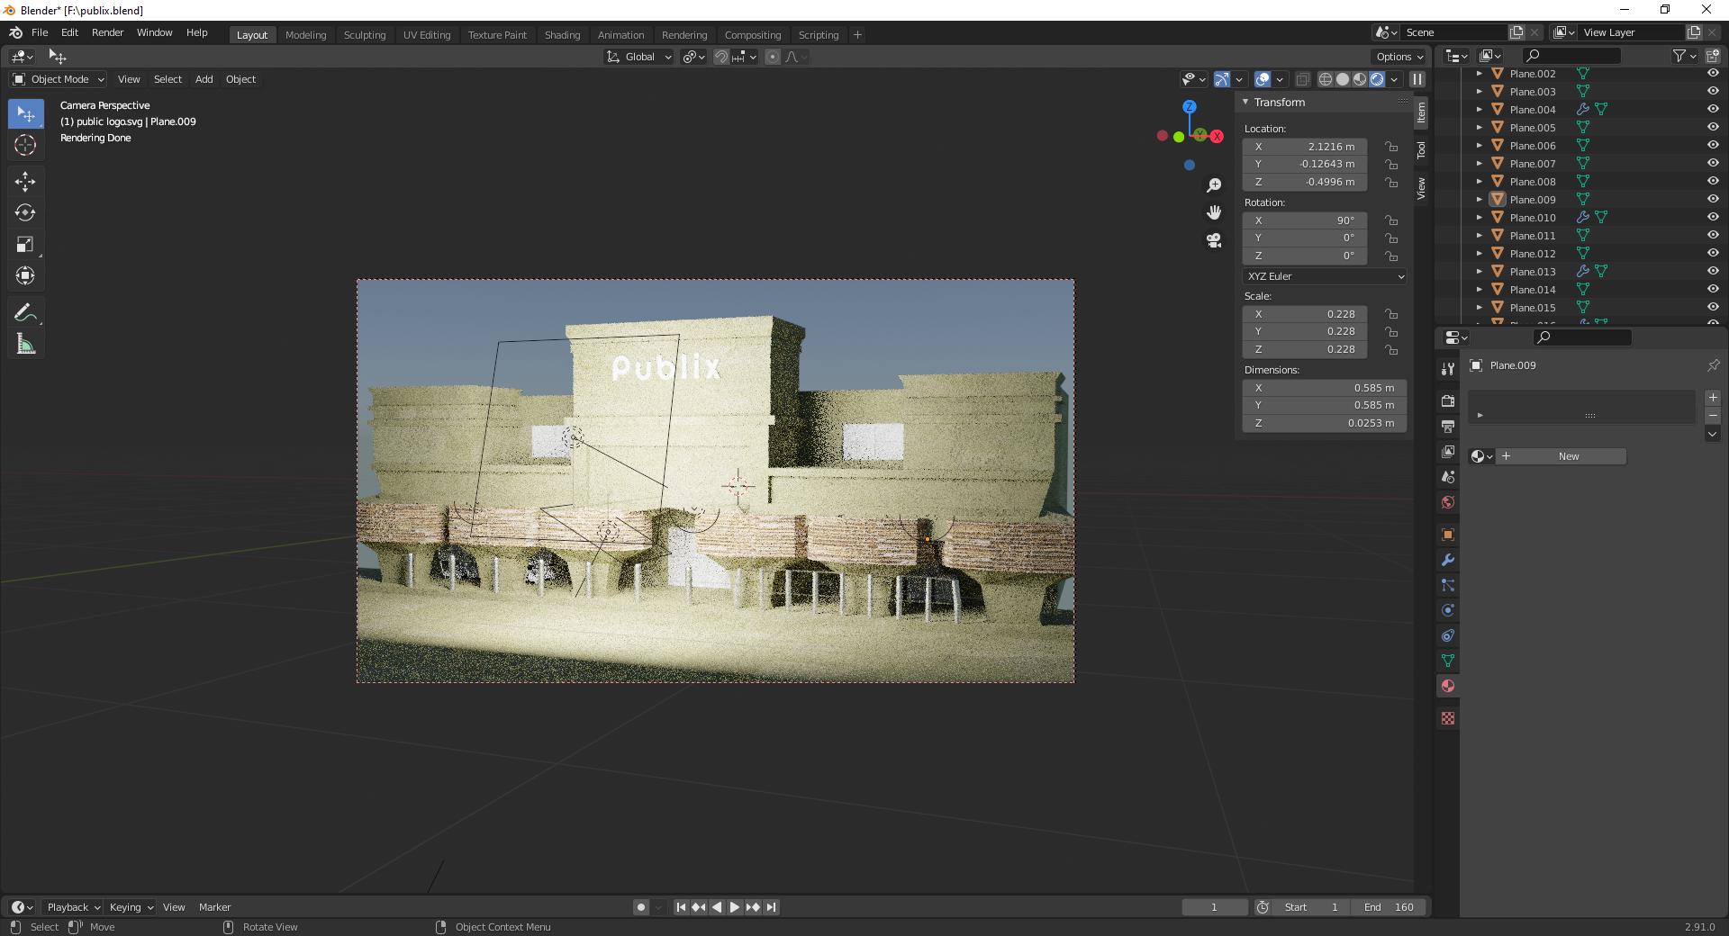The height and width of the screenshot is (936, 1729).
Task: Open the Playback dropdown in timeline
Action: 73,907
